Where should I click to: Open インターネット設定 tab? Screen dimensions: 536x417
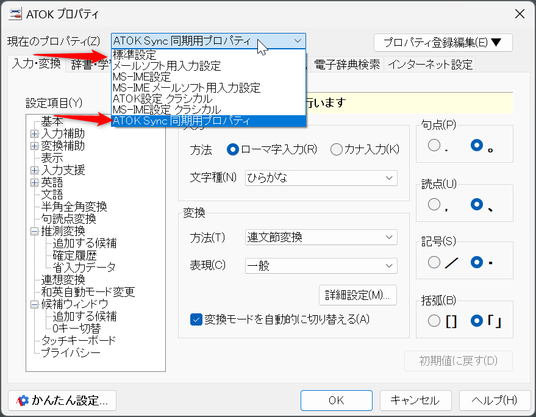pyautogui.click(x=430, y=65)
